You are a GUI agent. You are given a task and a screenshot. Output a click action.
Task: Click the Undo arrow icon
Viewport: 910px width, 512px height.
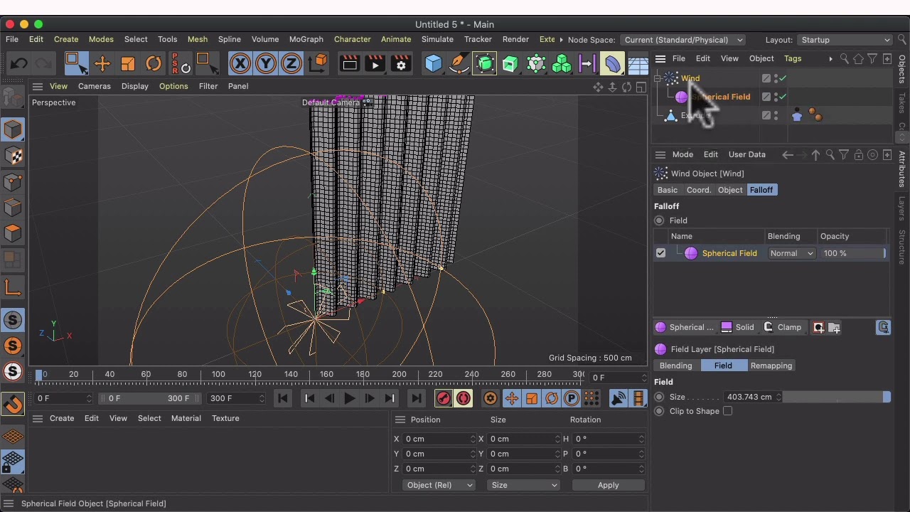pos(19,64)
